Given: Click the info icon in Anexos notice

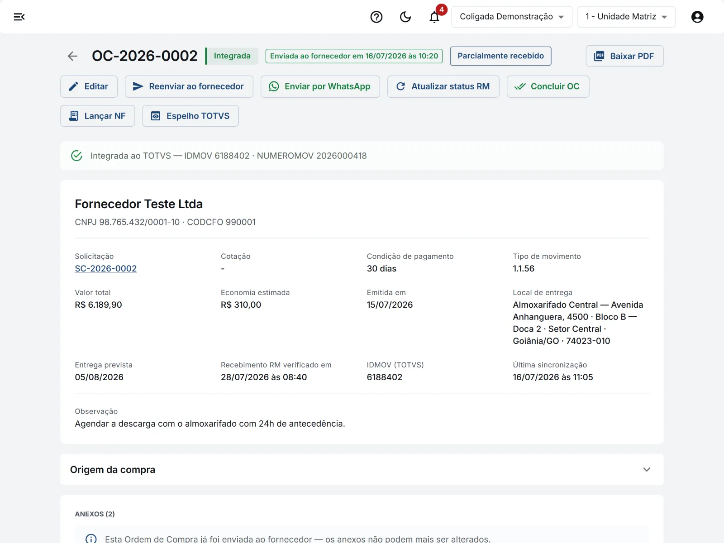Looking at the screenshot, I should click(91, 539).
